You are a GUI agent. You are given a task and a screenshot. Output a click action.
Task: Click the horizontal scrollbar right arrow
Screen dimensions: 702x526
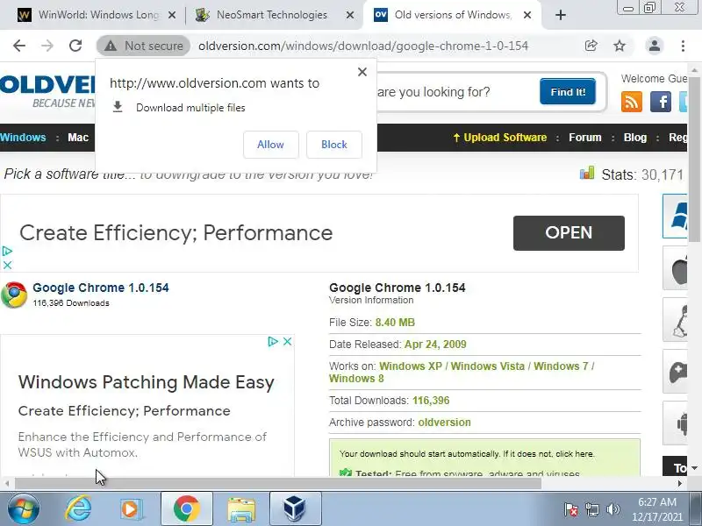coord(679,484)
